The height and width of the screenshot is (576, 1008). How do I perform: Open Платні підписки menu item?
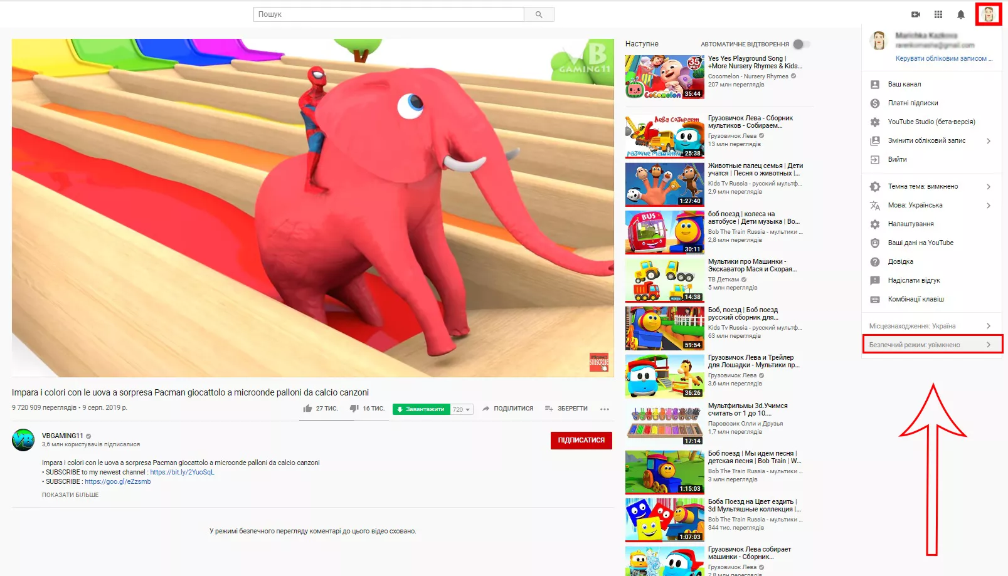coord(931,103)
